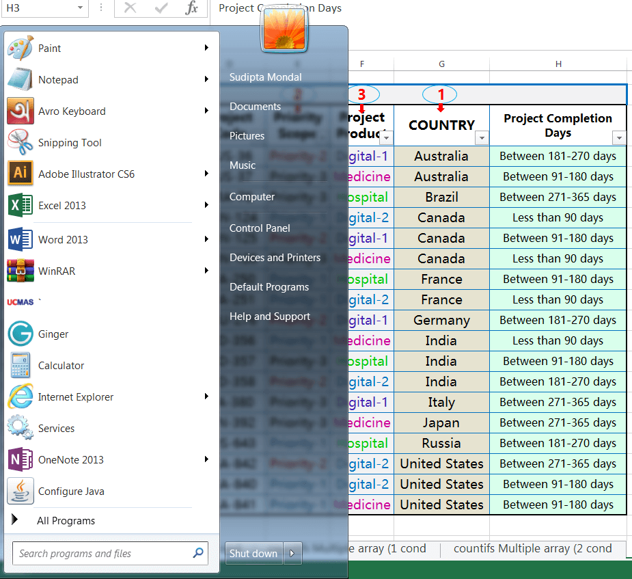Click the COUNTRY header cell
The image size is (632, 579).
tap(442, 125)
